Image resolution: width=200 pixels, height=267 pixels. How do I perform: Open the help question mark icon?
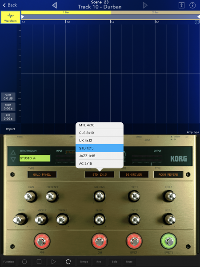pyautogui.click(x=192, y=5)
